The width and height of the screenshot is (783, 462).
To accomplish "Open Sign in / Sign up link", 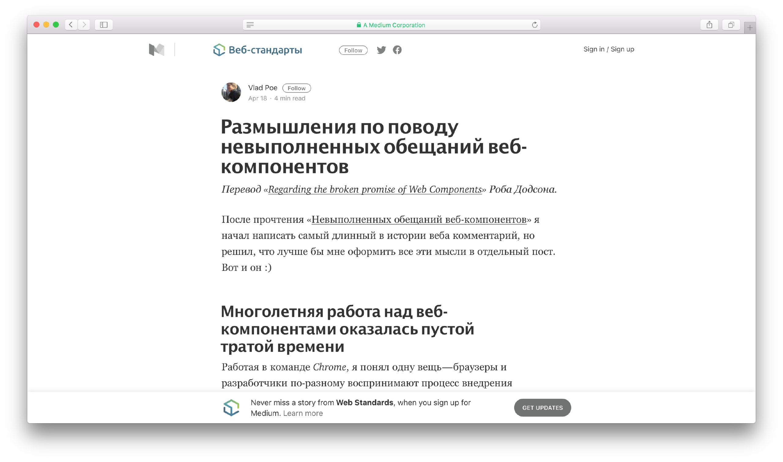I will 609,49.
